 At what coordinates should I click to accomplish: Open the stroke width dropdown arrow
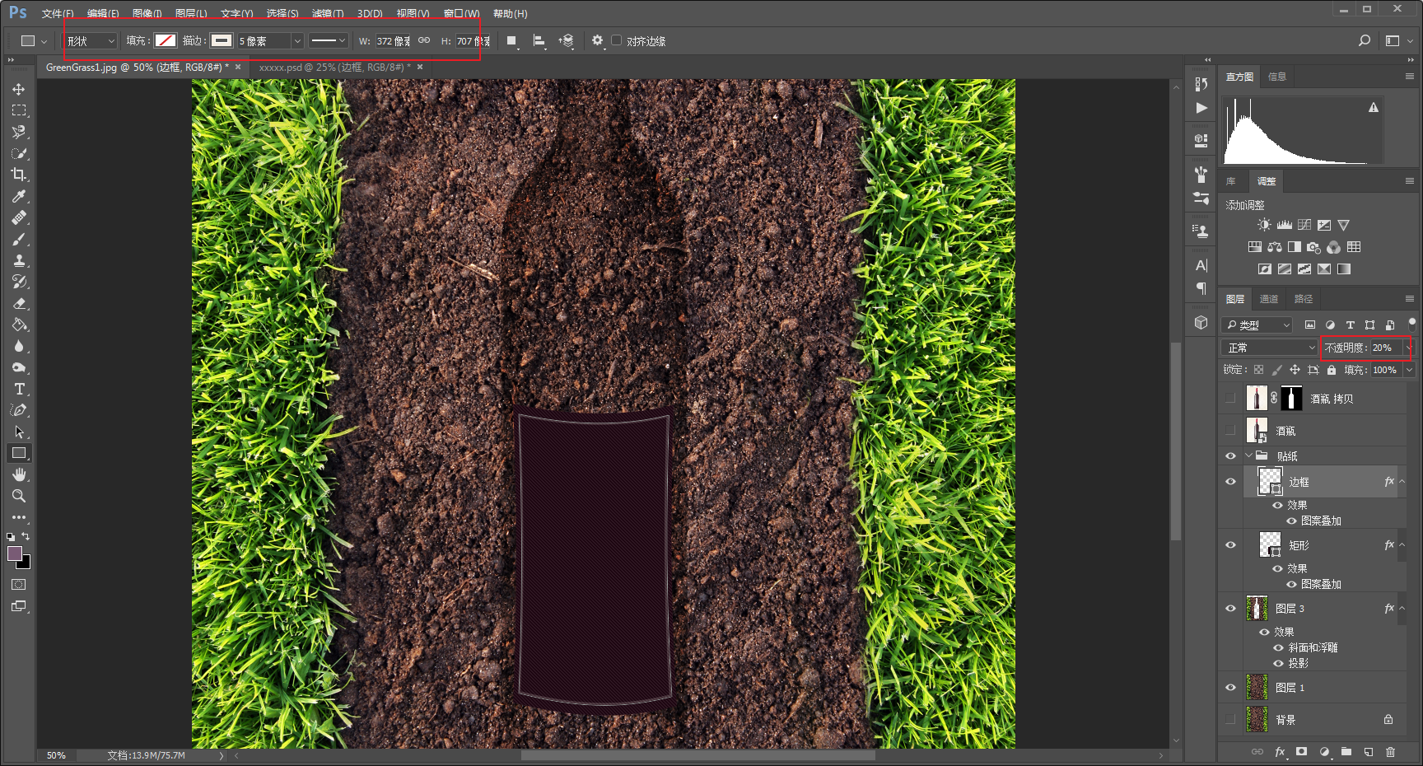click(297, 41)
